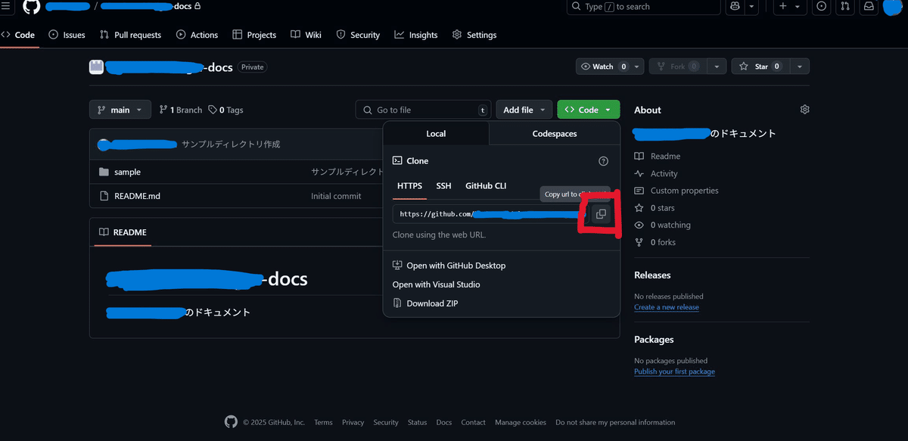Screen dimensions: 908x441
Task: Open the issues icon in header
Action: point(822,6)
